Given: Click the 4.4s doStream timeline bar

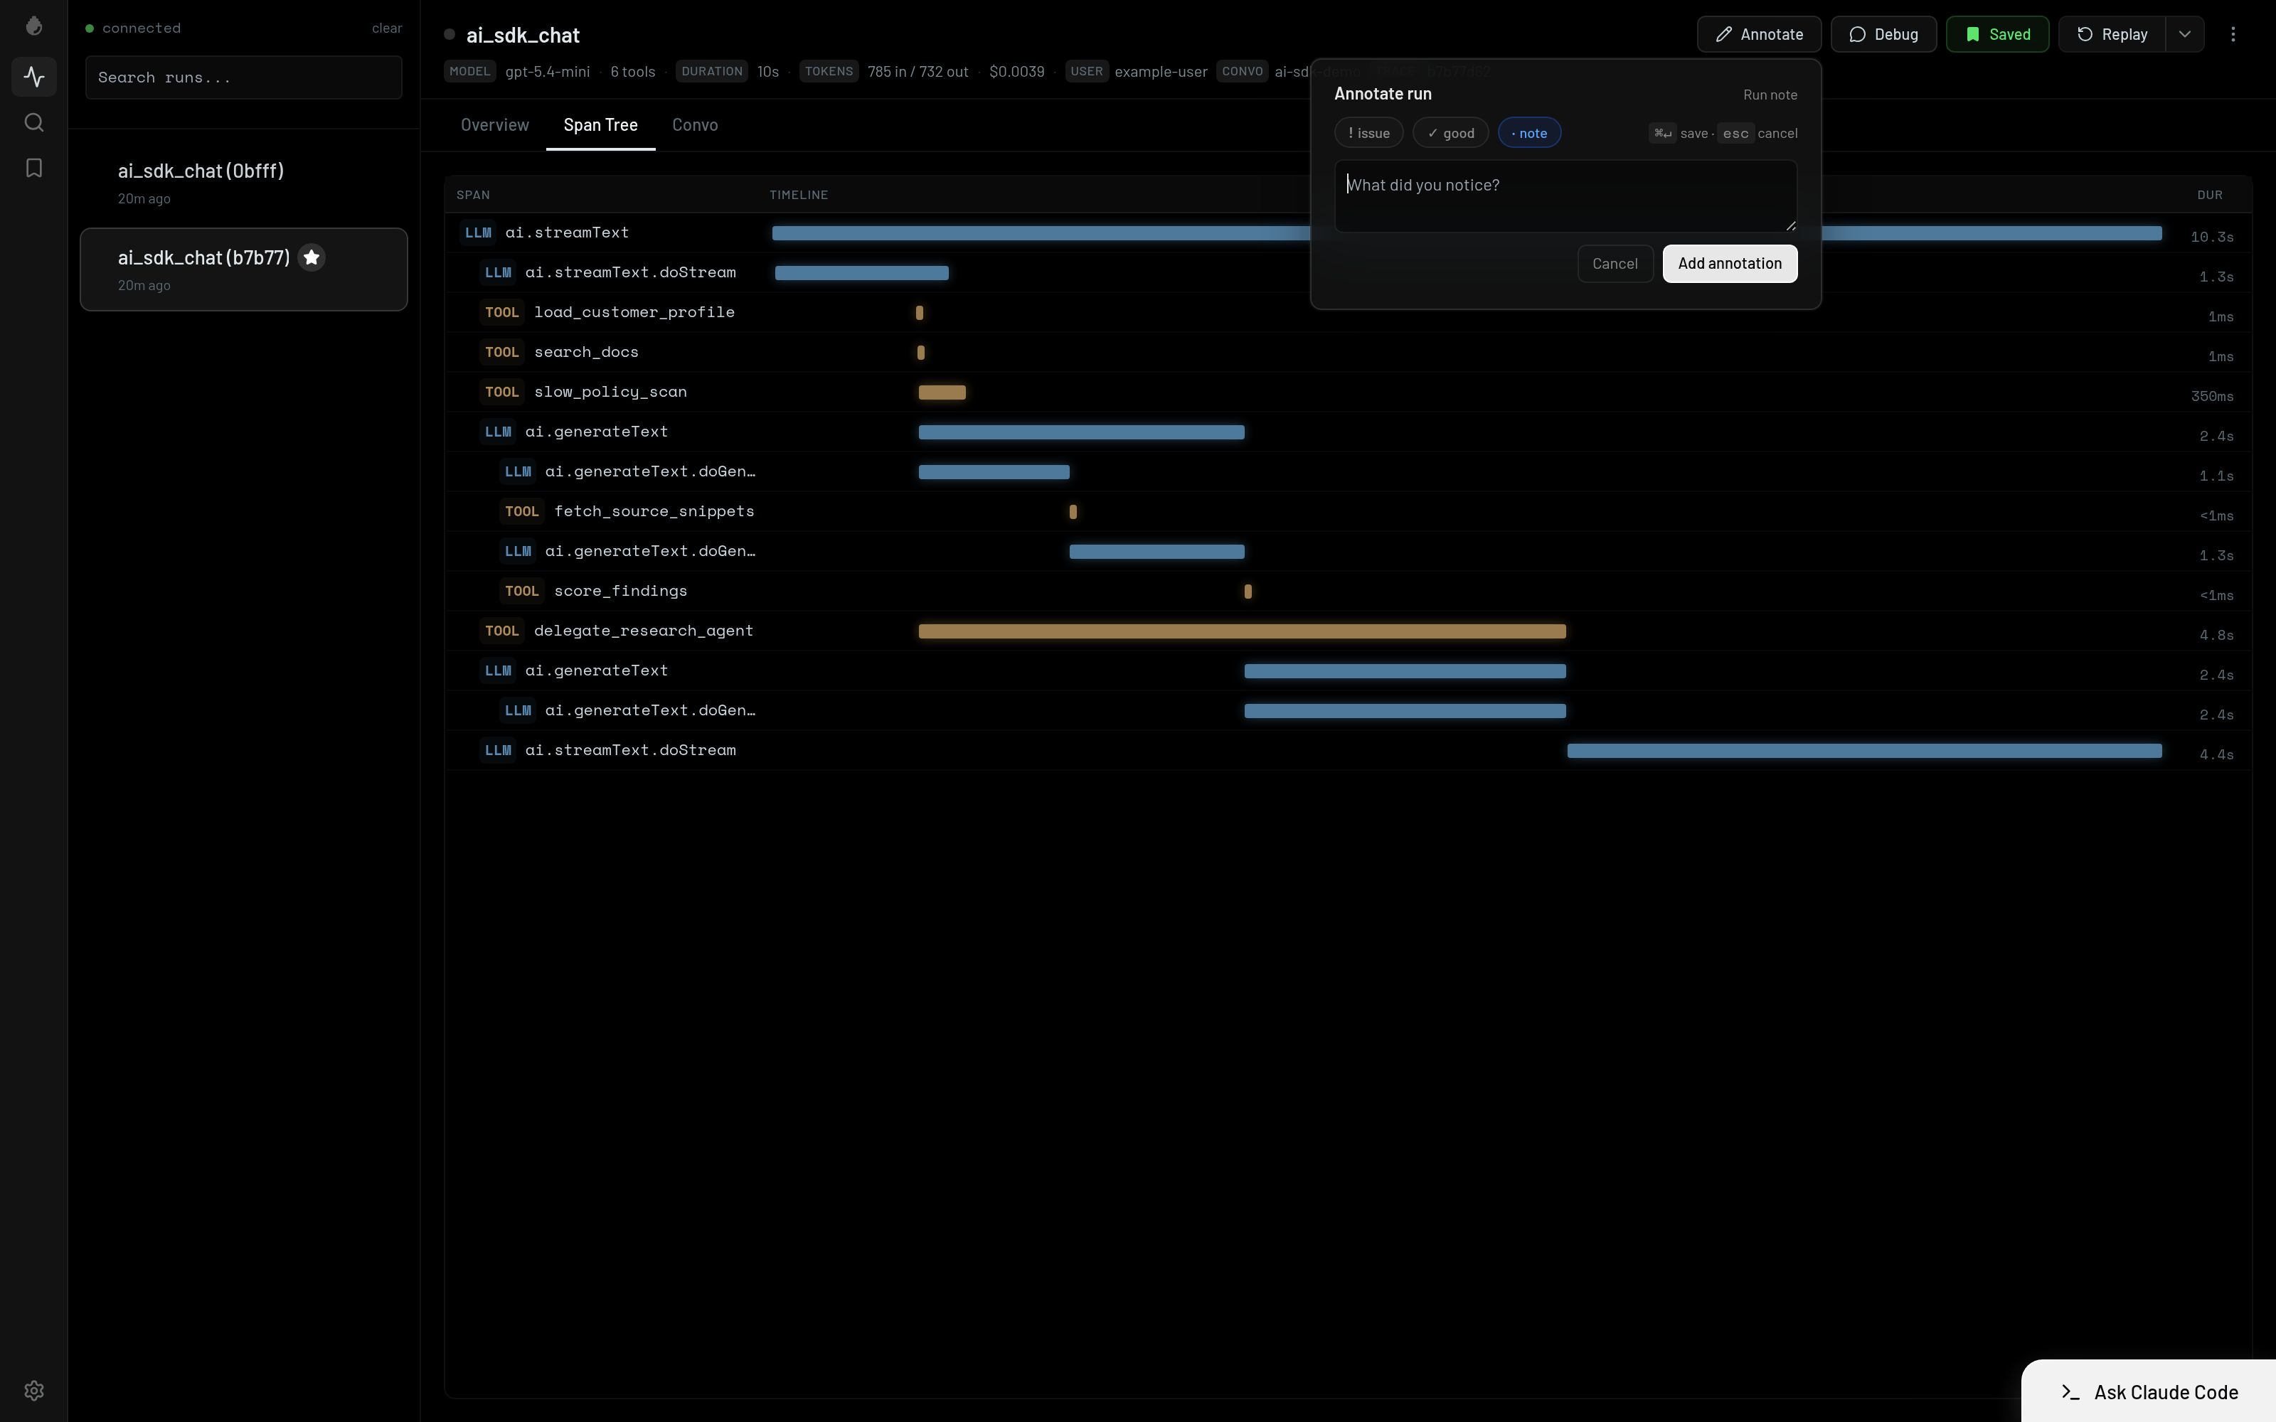Looking at the screenshot, I should [1864, 751].
